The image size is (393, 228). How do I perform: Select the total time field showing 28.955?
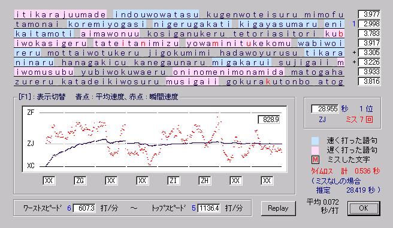point(325,109)
